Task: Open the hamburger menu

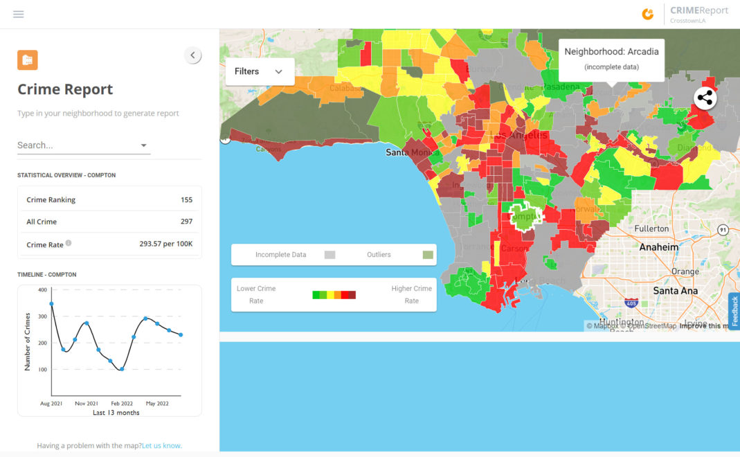Action: click(19, 14)
